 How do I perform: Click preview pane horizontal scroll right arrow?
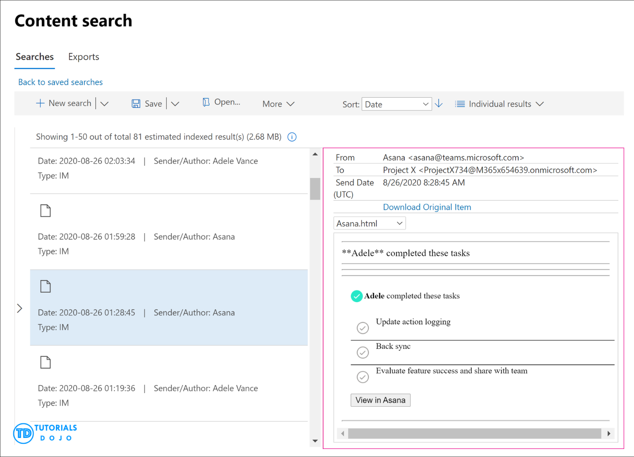pos(609,434)
